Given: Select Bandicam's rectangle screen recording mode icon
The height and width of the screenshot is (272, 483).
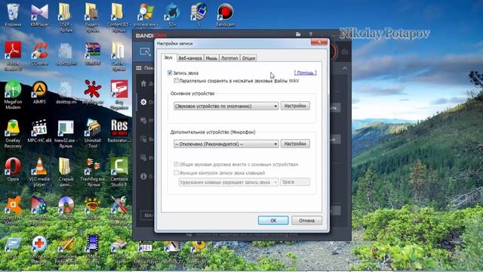Looking at the screenshot, I should click(145, 52).
